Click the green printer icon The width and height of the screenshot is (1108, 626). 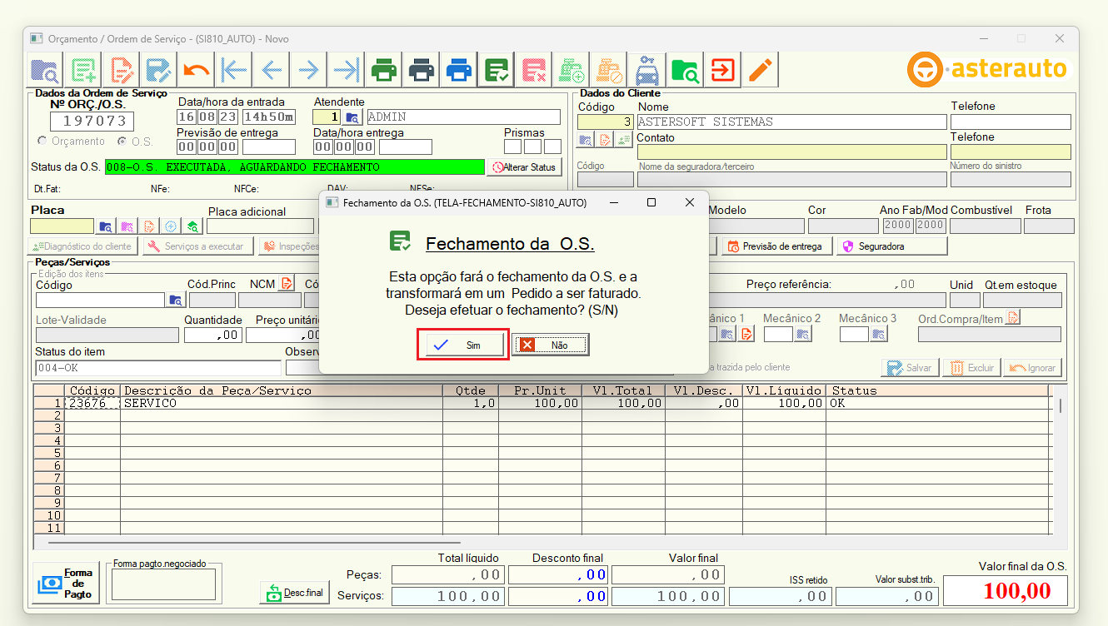384,70
